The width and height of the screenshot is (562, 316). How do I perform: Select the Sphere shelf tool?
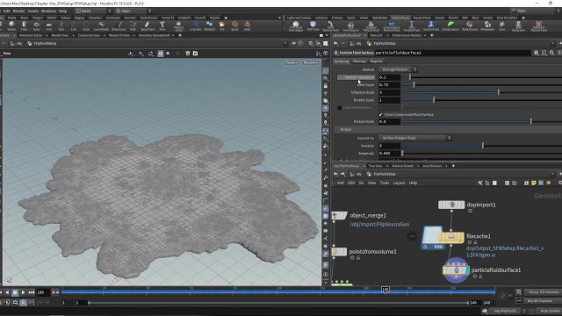point(11,25)
